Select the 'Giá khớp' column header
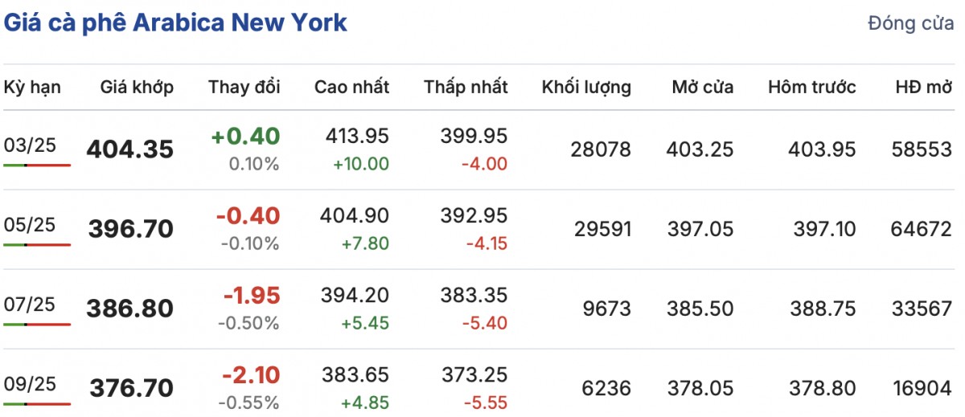This screenshot has height=417, width=965. pyautogui.click(x=137, y=87)
